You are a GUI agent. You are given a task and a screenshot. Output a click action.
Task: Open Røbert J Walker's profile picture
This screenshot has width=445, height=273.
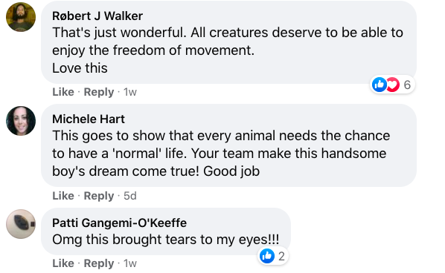pos(21,17)
